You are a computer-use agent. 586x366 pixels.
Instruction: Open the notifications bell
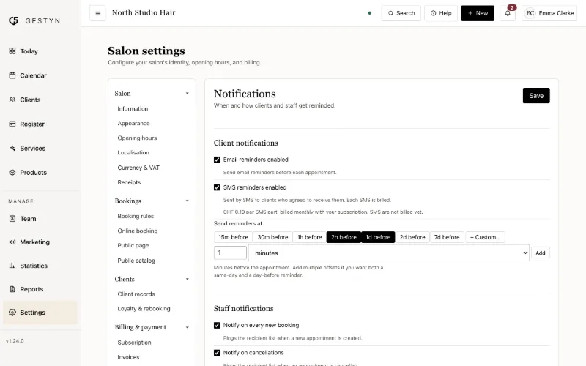[x=508, y=13]
